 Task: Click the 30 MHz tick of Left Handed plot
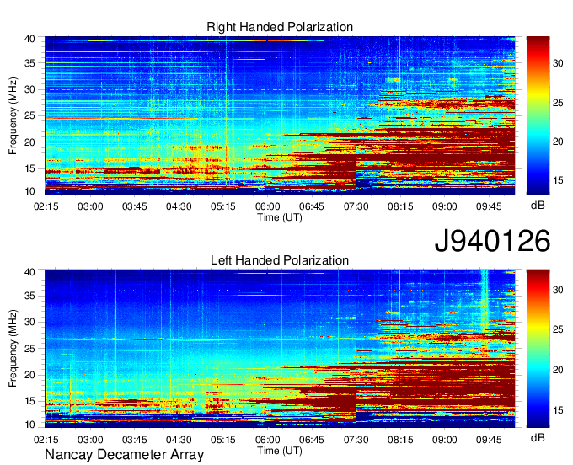click(29, 322)
